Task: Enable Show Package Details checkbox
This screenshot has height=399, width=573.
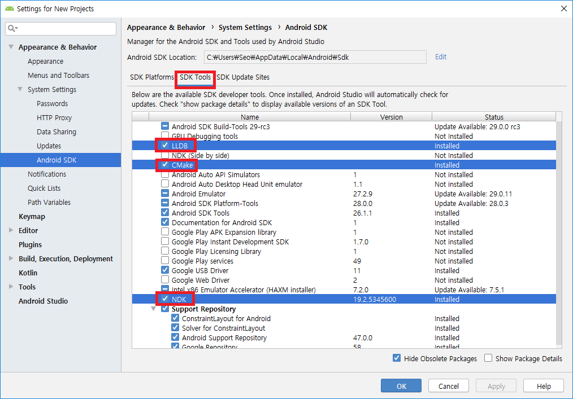Action: tap(488, 358)
